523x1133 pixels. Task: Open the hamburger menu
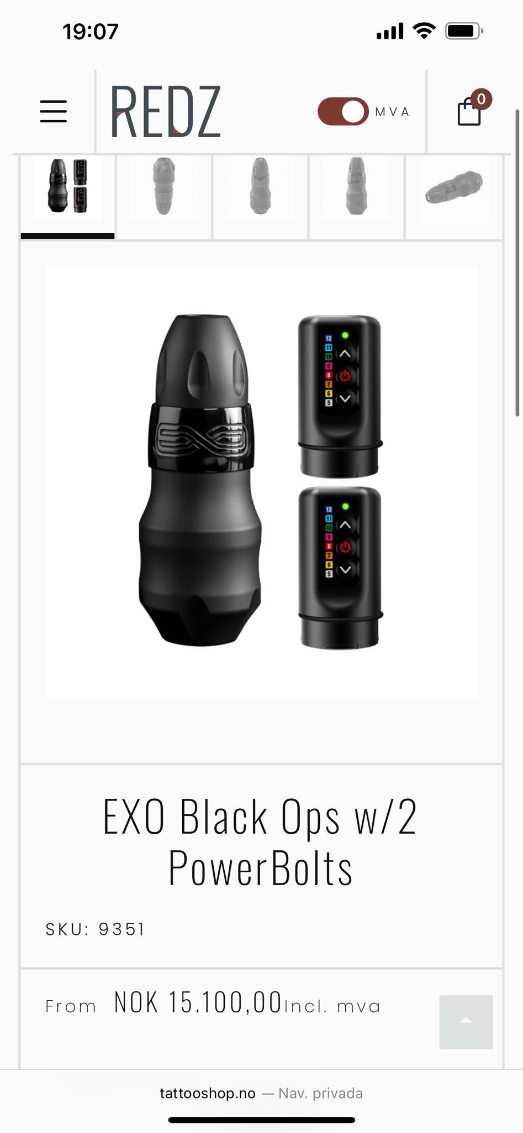(54, 111)
